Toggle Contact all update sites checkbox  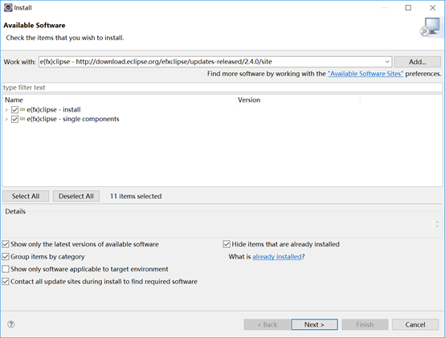click(x=6, y=282)
